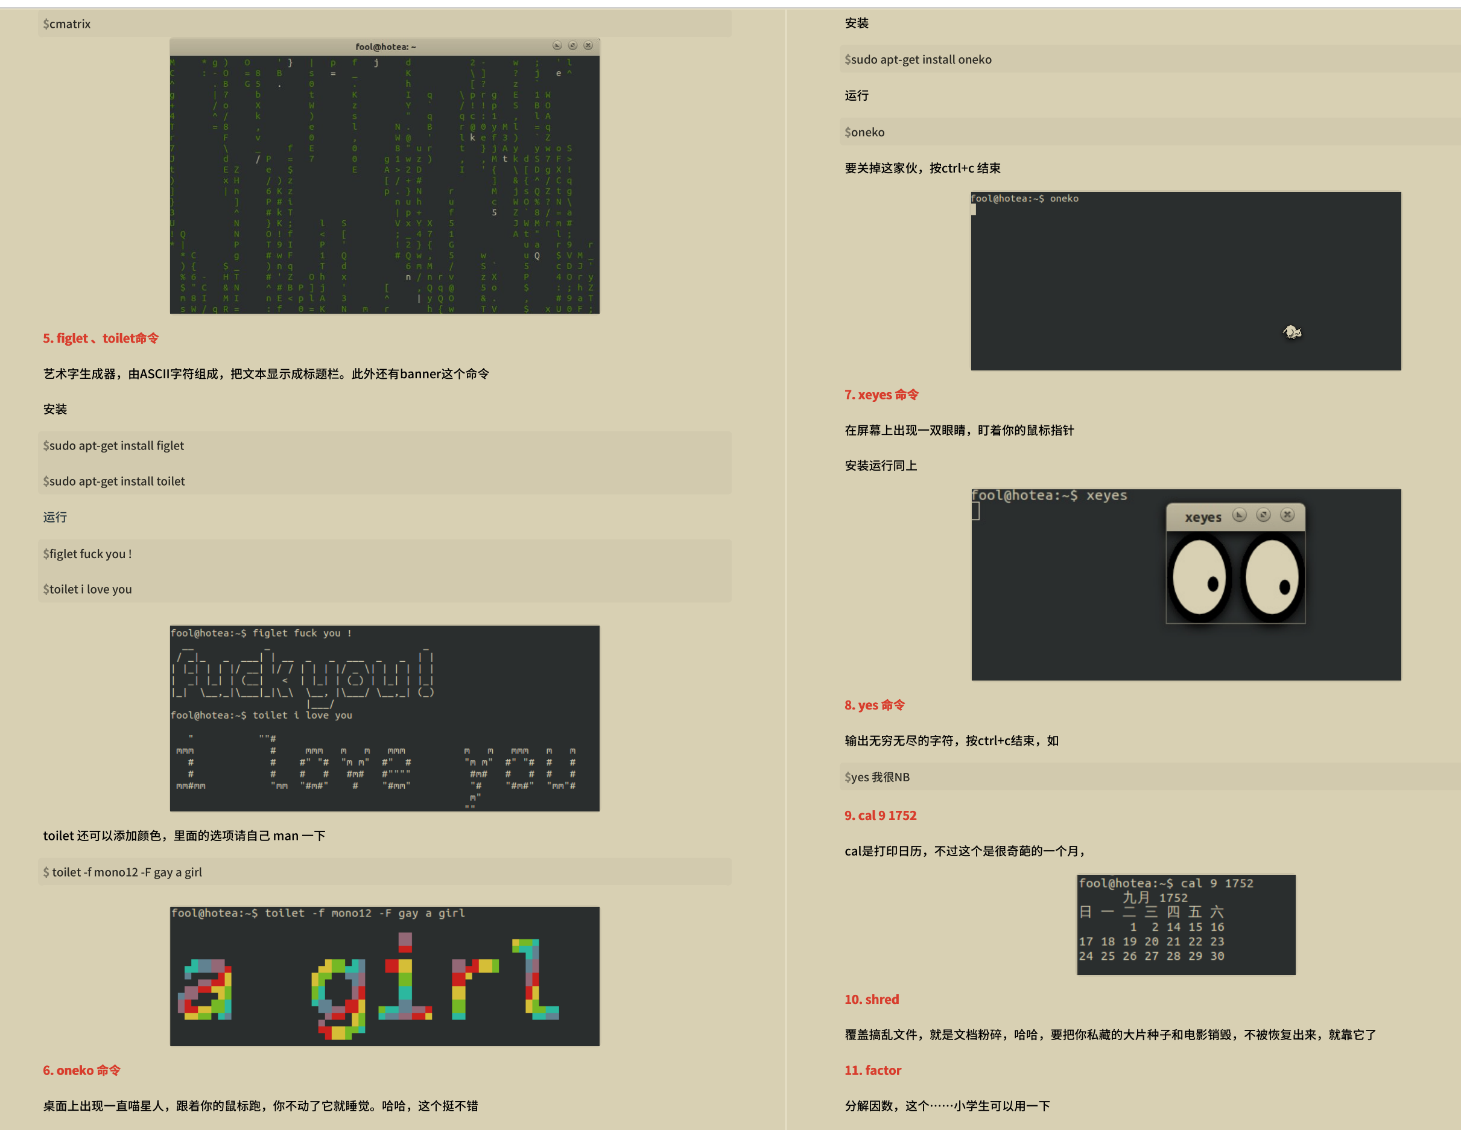Click the figlet and toilet output screenshot
The height and width of the screenshot is (1130, 1461).
coord(385,718)
